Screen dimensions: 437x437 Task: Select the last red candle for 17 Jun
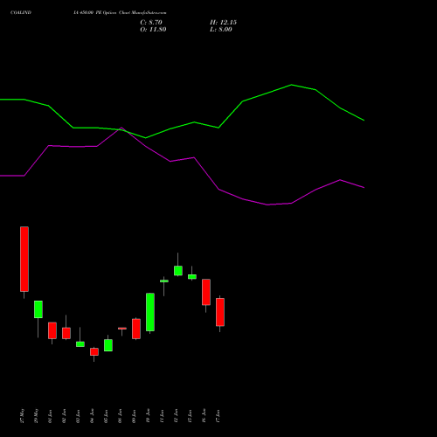coord(220,312)
